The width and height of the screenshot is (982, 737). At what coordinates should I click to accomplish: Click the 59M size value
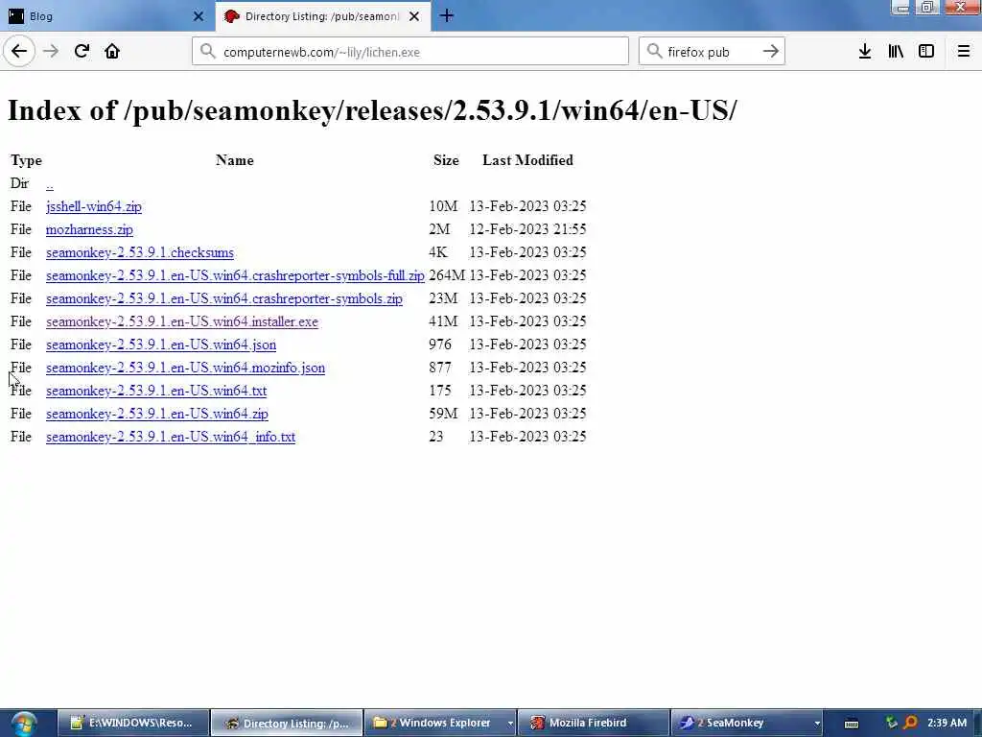click(x=443, y=414)
